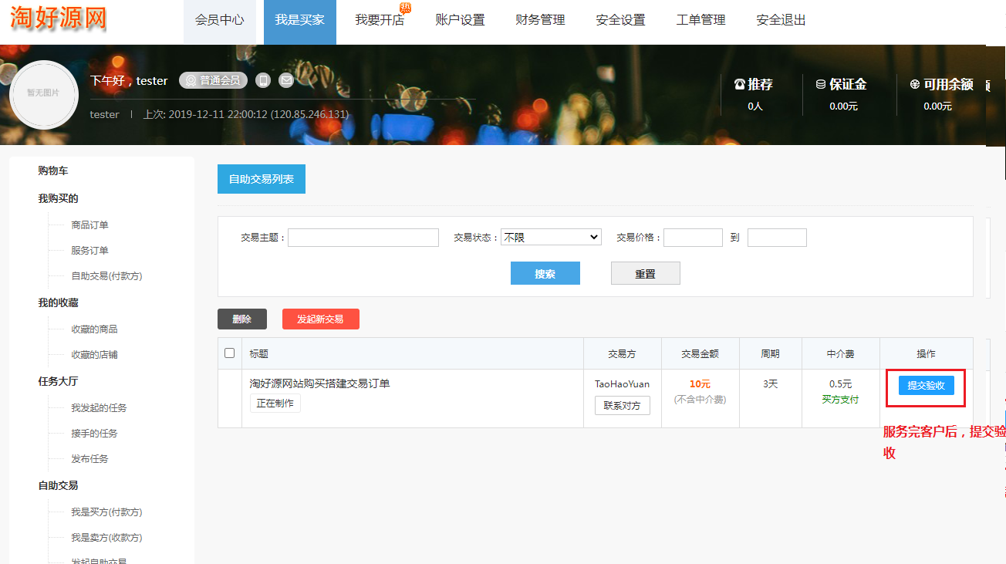Click the red 发起新交易 button
The height and width of the screenshot is (564, 1006).
[320, 319]
